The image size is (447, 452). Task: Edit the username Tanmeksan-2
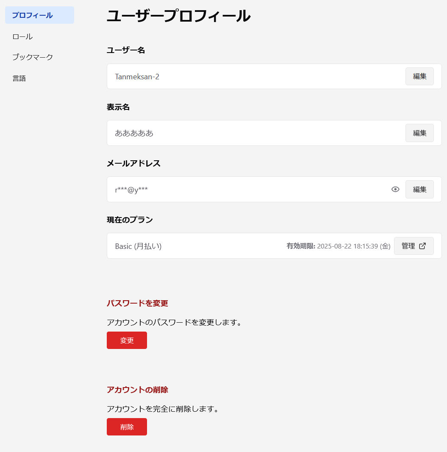pos(419,76)
